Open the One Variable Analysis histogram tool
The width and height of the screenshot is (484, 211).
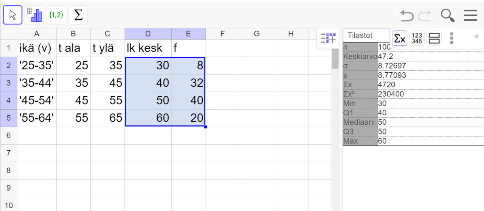(34, 15)
